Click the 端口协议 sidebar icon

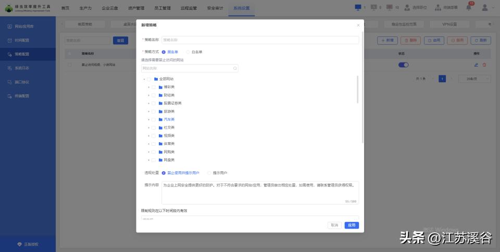(x=10, y=82)
